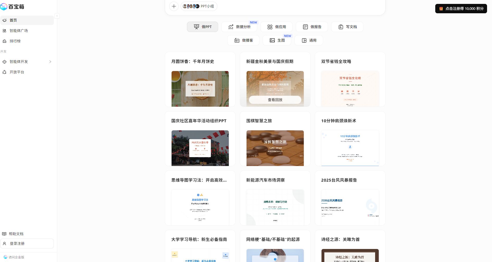This screenshot has height=262, width=492.
Task: Click 查看回放 on 新疆金秋美景 card
Action: point(275,100)
